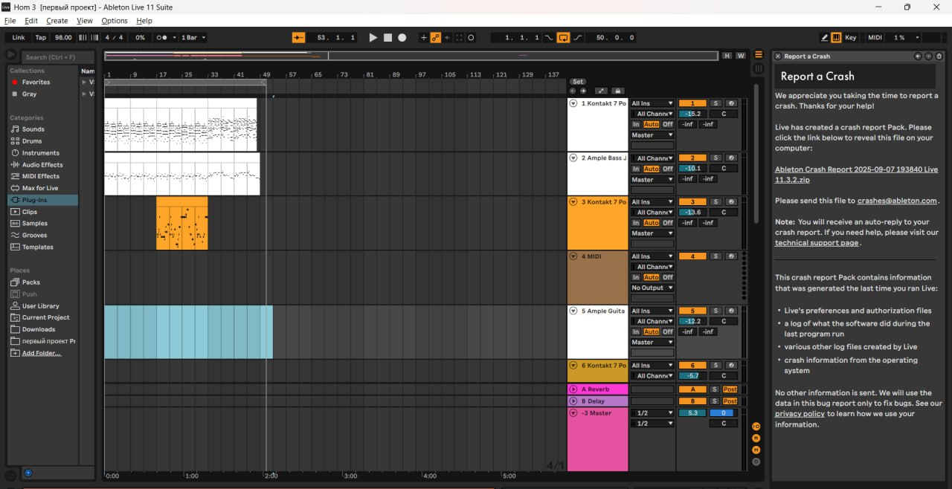952x489 pixels.
Task: Open the Edit menu
Action: [x=31, y=21]
